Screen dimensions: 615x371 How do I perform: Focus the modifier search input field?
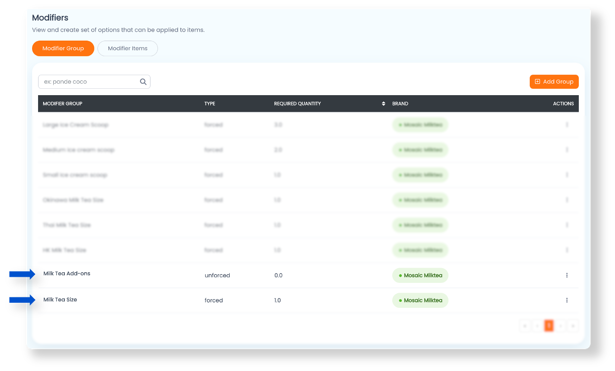tap(88, 82)
